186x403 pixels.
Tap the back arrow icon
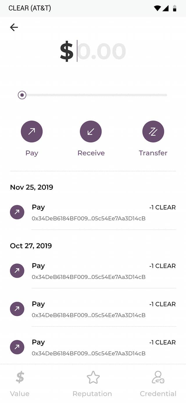coord(14,27)
